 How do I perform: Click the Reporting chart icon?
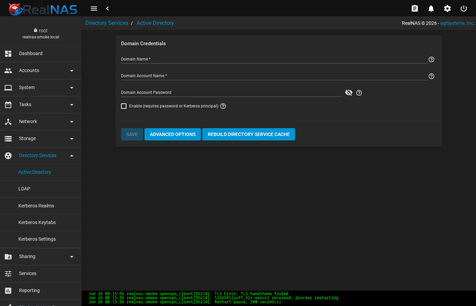tap(8, 291)
